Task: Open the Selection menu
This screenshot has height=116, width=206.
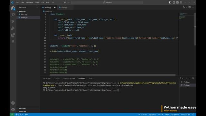Action: (x=29, y=3)
